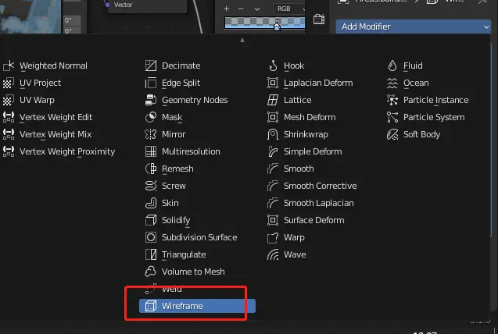Image resolution: width=498 pixels, height=334 pixels.
Task: Open the RGB color mode dropdown
Action: pyautogui.click(x=288, y=9)
